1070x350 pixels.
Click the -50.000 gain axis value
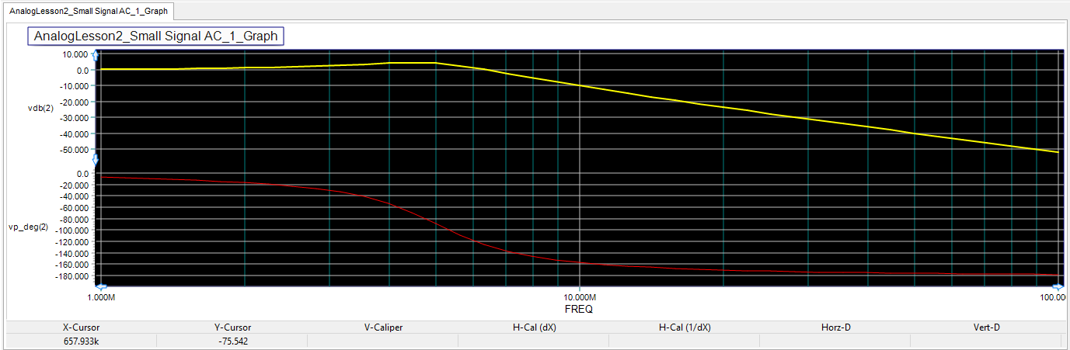75,149
